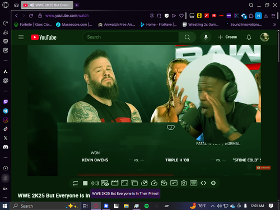This screenshot has height=210, width=280.
Task: Start voice search with the microphone
Action: click(206, 37)
